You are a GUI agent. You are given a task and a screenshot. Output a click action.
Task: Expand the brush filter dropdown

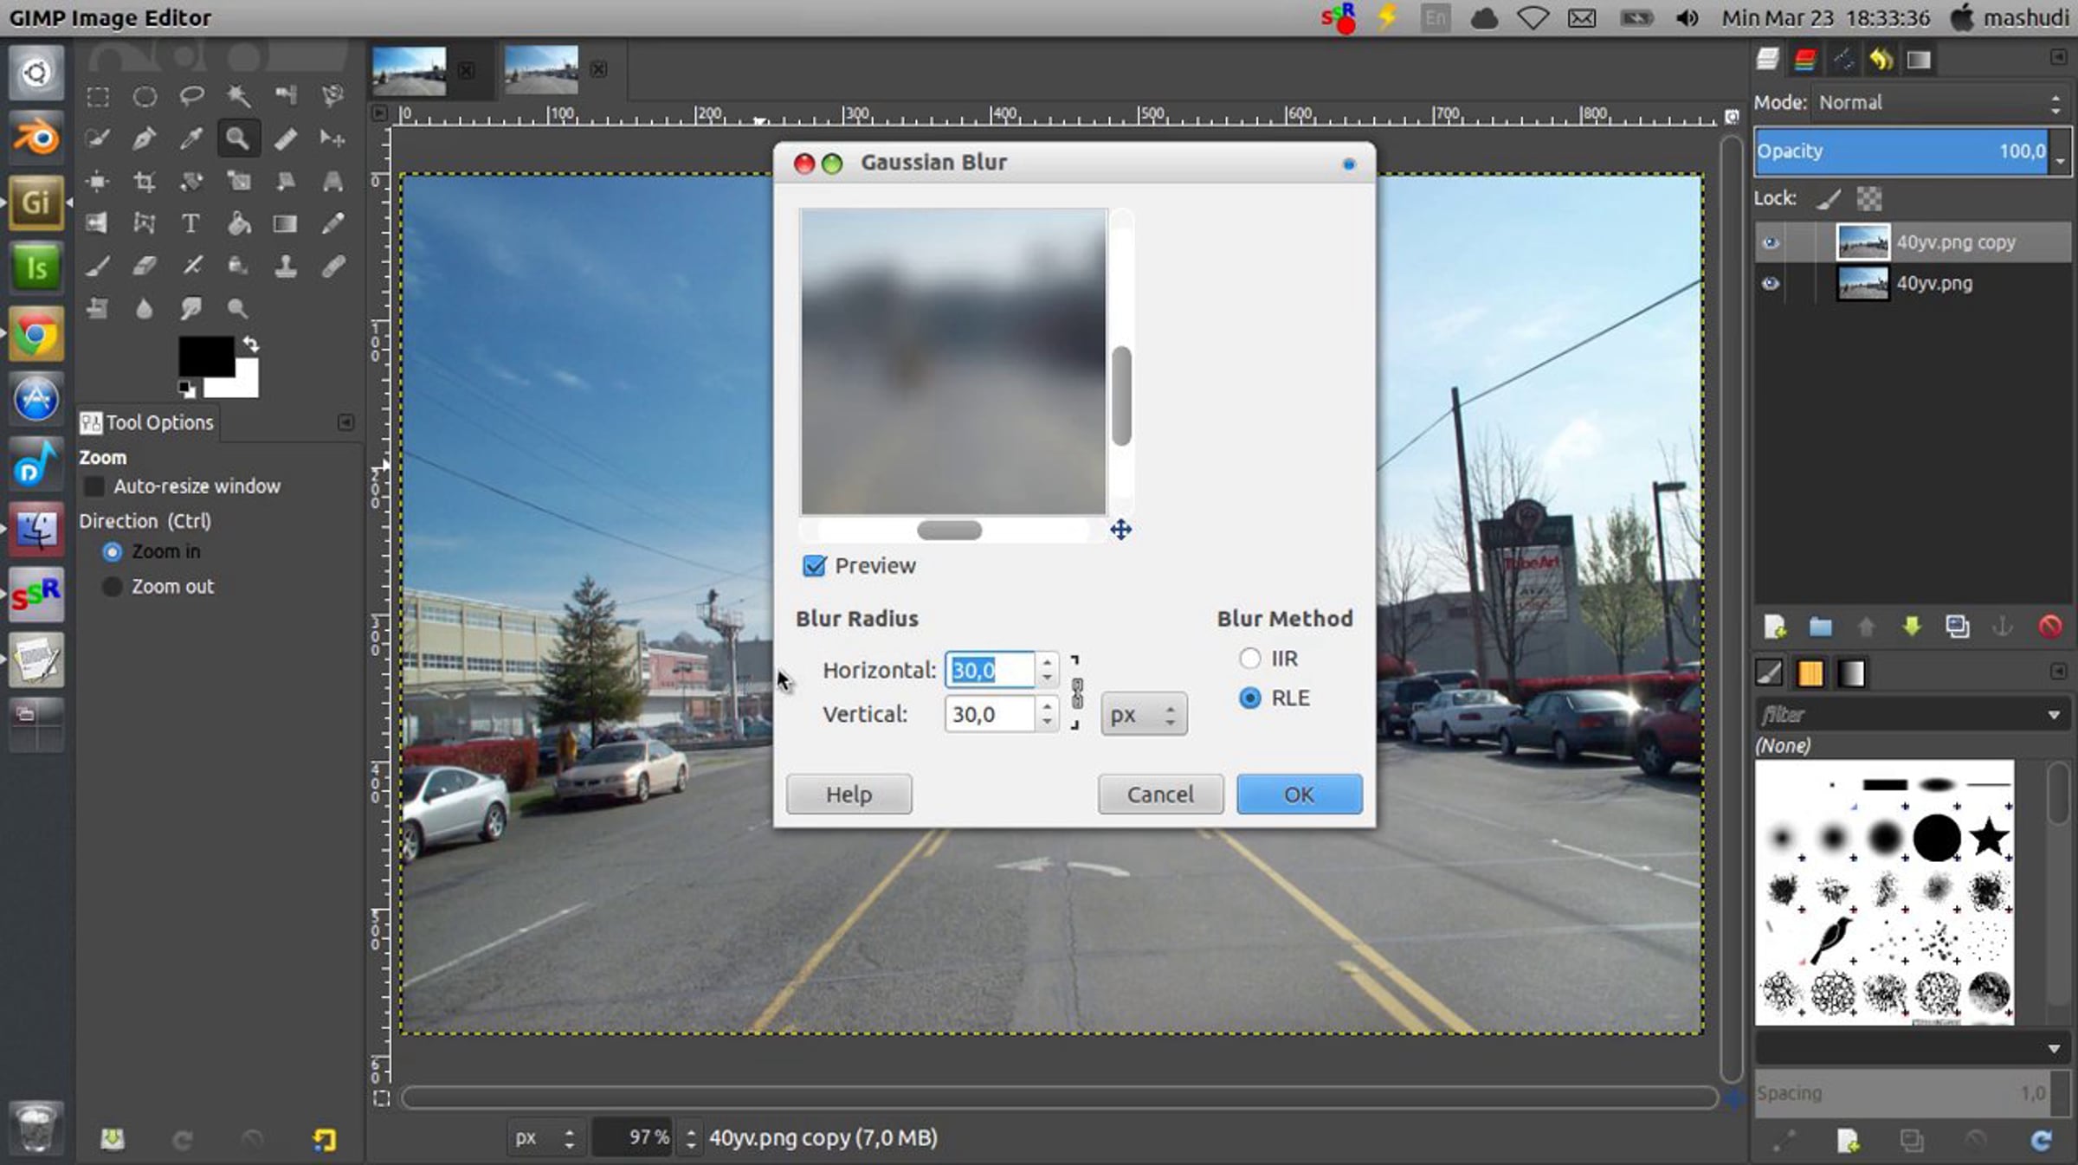pyautogui.click(x=2053, y=715)
